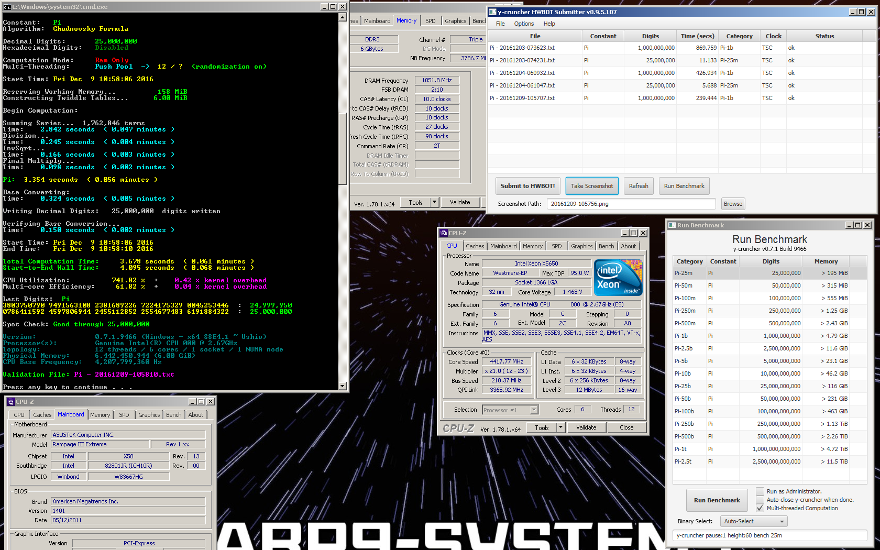This screenshot has width=880, height=550.
Task: Expand the Tools dropdown arrow in CPU-Z Memory window
Action: click(434, 202)
